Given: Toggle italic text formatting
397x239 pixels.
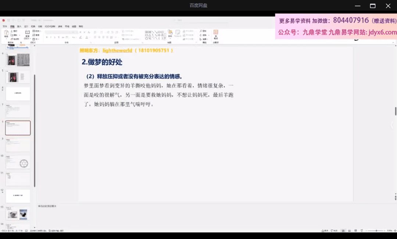Looking at the screenshot, I should tap(50, 38).
